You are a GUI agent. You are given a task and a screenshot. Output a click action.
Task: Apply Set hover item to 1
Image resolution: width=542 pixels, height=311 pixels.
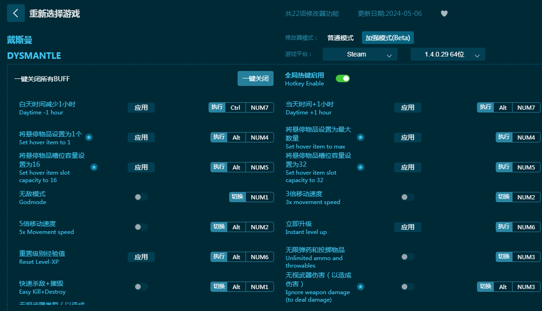[141, 137]
